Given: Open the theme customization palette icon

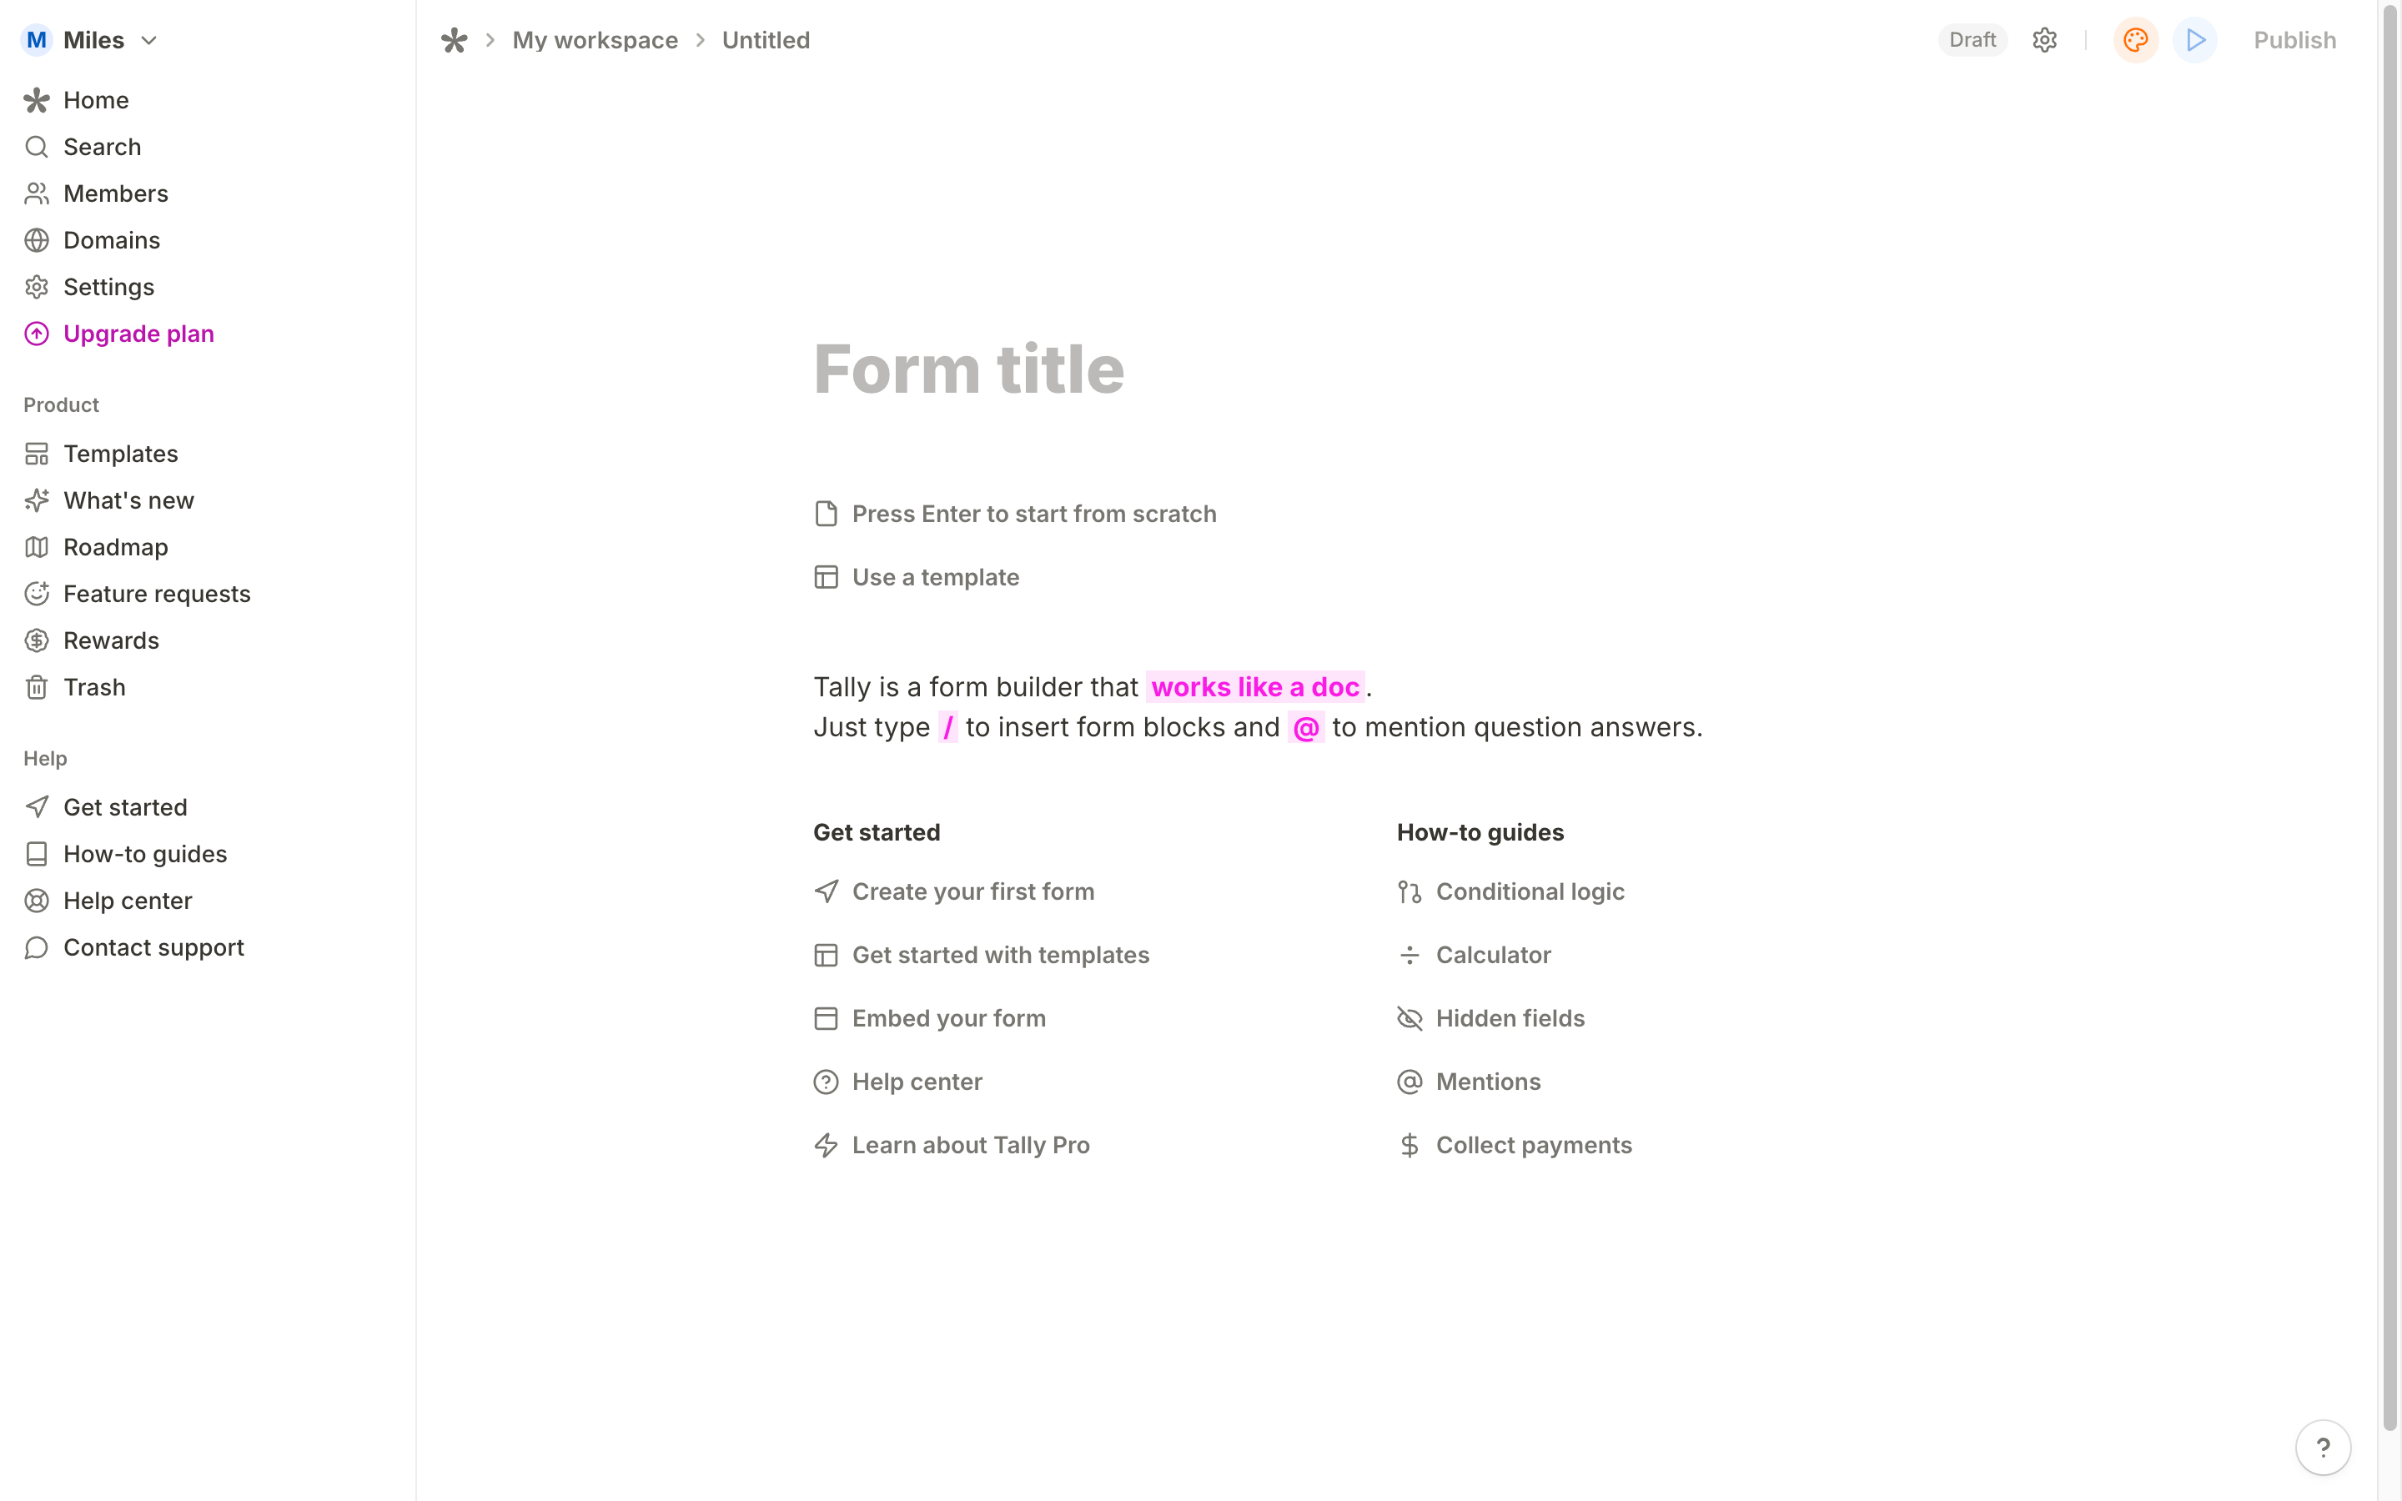Looking at the screenshot, I should point(2136,40).
